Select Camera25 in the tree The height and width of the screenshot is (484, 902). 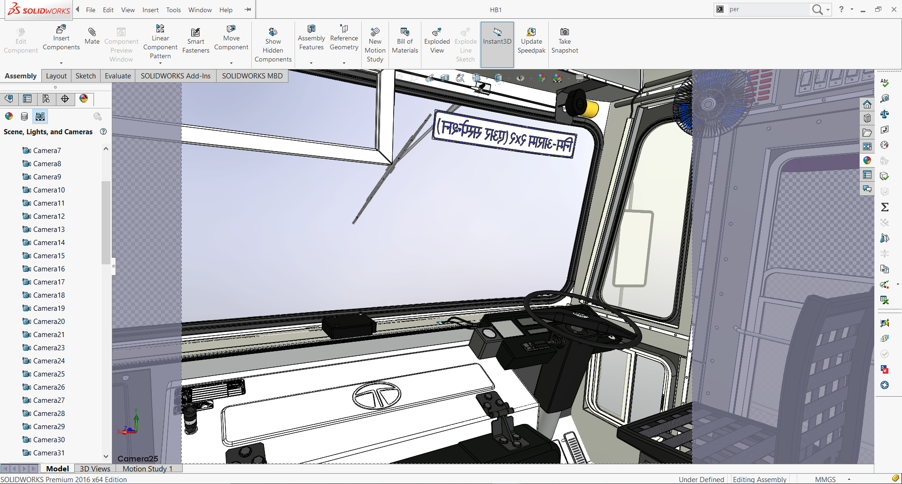[x=49, y=374]
